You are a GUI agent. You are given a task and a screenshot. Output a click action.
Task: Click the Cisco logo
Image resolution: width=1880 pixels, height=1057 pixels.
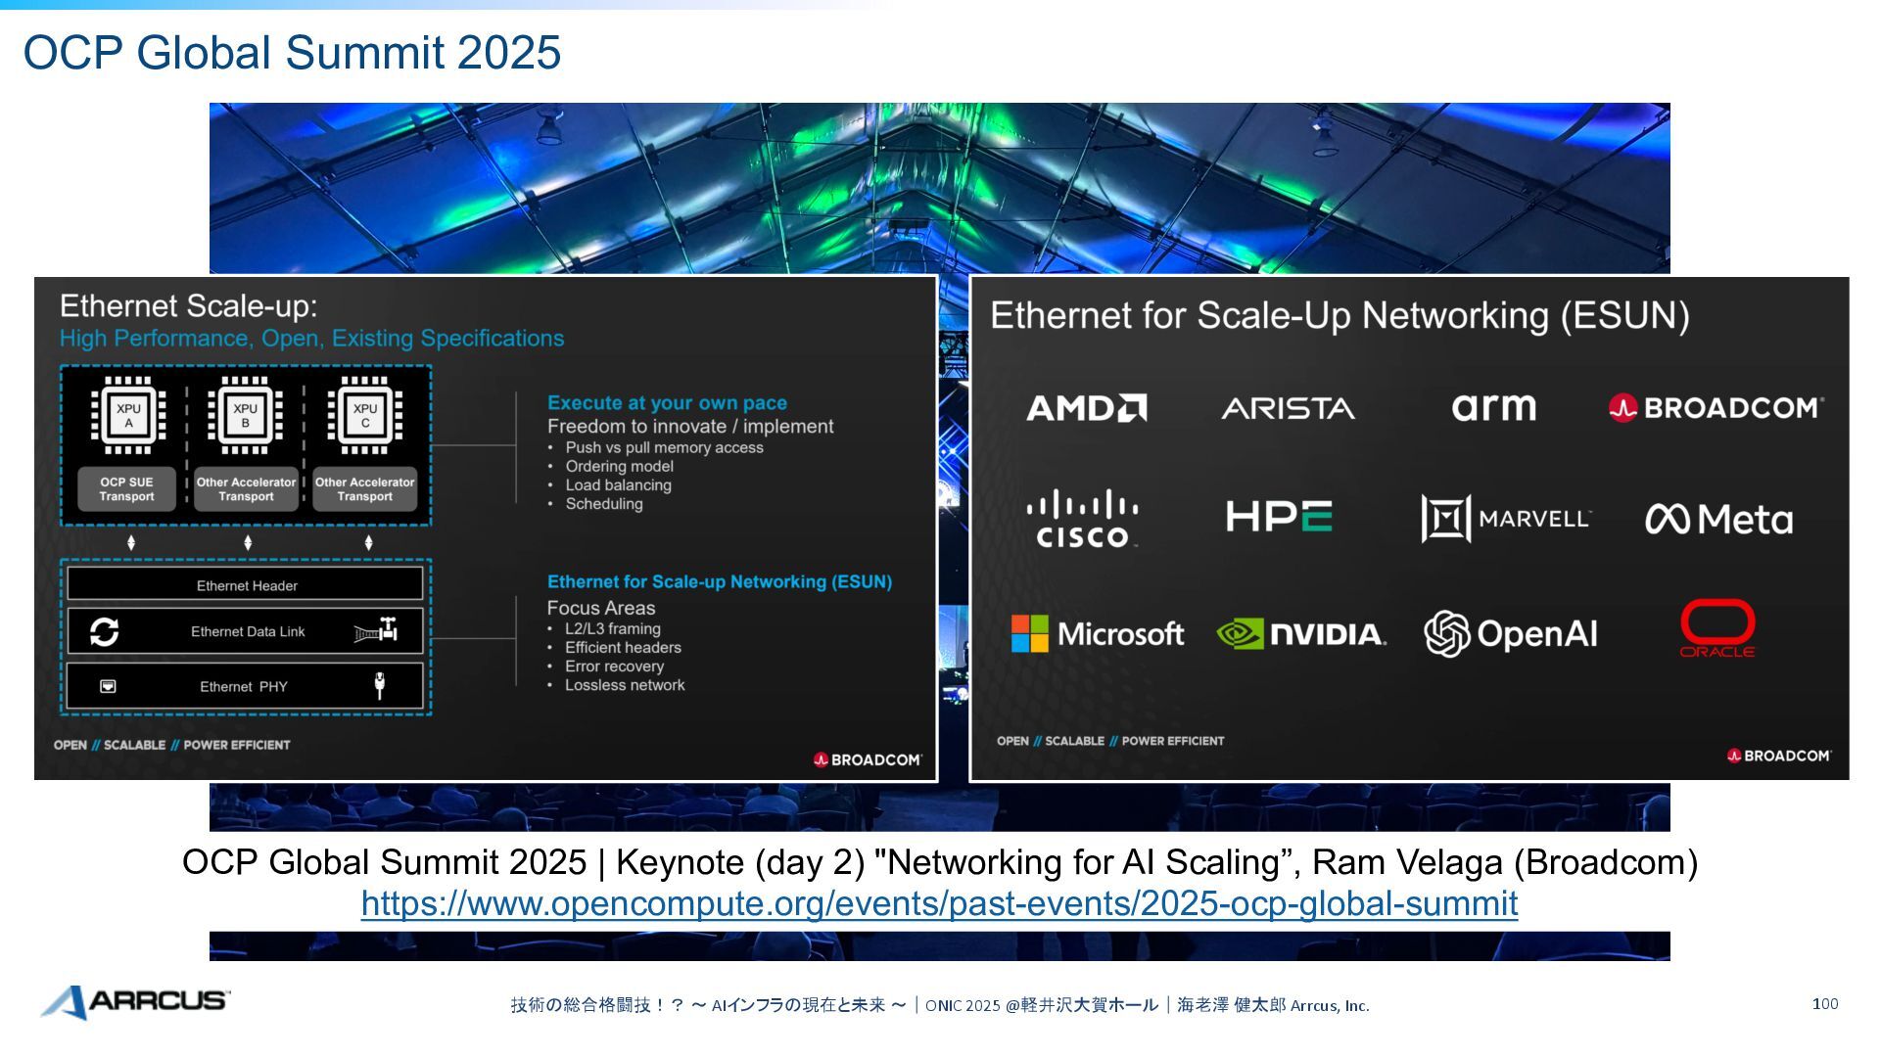(x=1083, y=519)
